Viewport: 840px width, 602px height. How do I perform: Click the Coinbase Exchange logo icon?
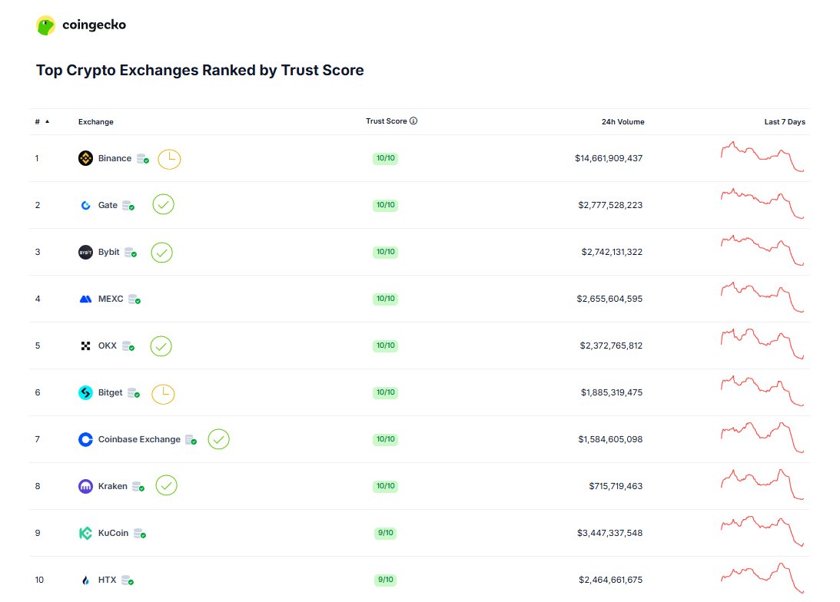pyautogui.click(x=86, y=439)
